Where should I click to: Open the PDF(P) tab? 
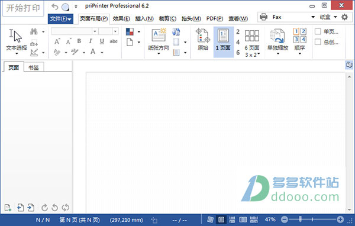tap(215, 18)
